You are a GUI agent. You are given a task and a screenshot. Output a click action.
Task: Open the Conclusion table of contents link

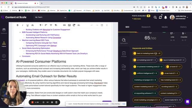[26, 56]
